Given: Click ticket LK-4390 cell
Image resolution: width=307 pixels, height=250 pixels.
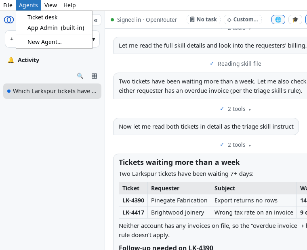Looking at the screenshot, I should [x=133, y=200].
